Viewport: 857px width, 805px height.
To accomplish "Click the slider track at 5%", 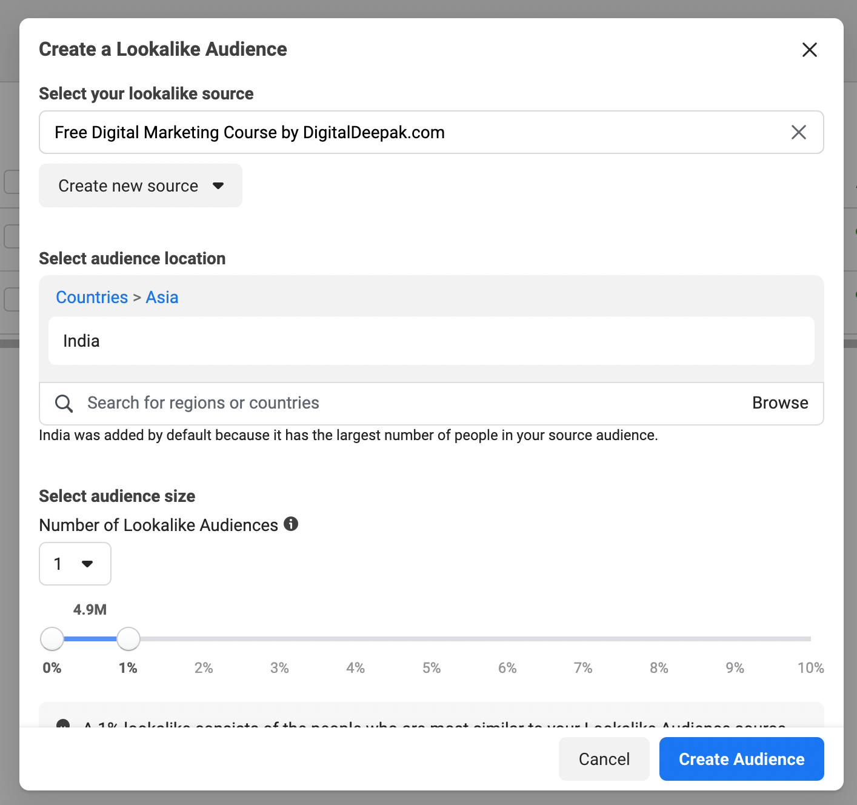I will pos(432,639).
